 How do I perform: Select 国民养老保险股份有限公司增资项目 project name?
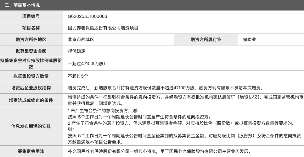[103, 28]
